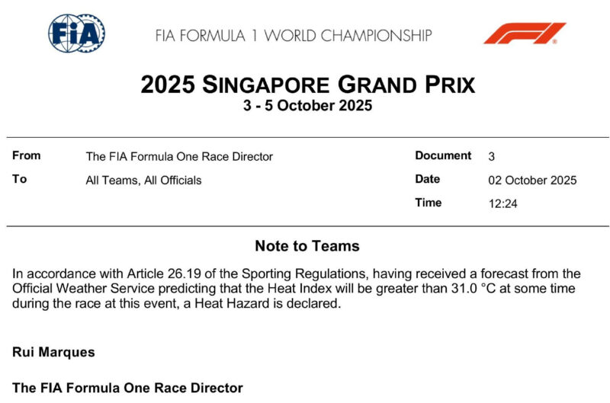
Task: Click the Document label
Action: pos(443,156)
